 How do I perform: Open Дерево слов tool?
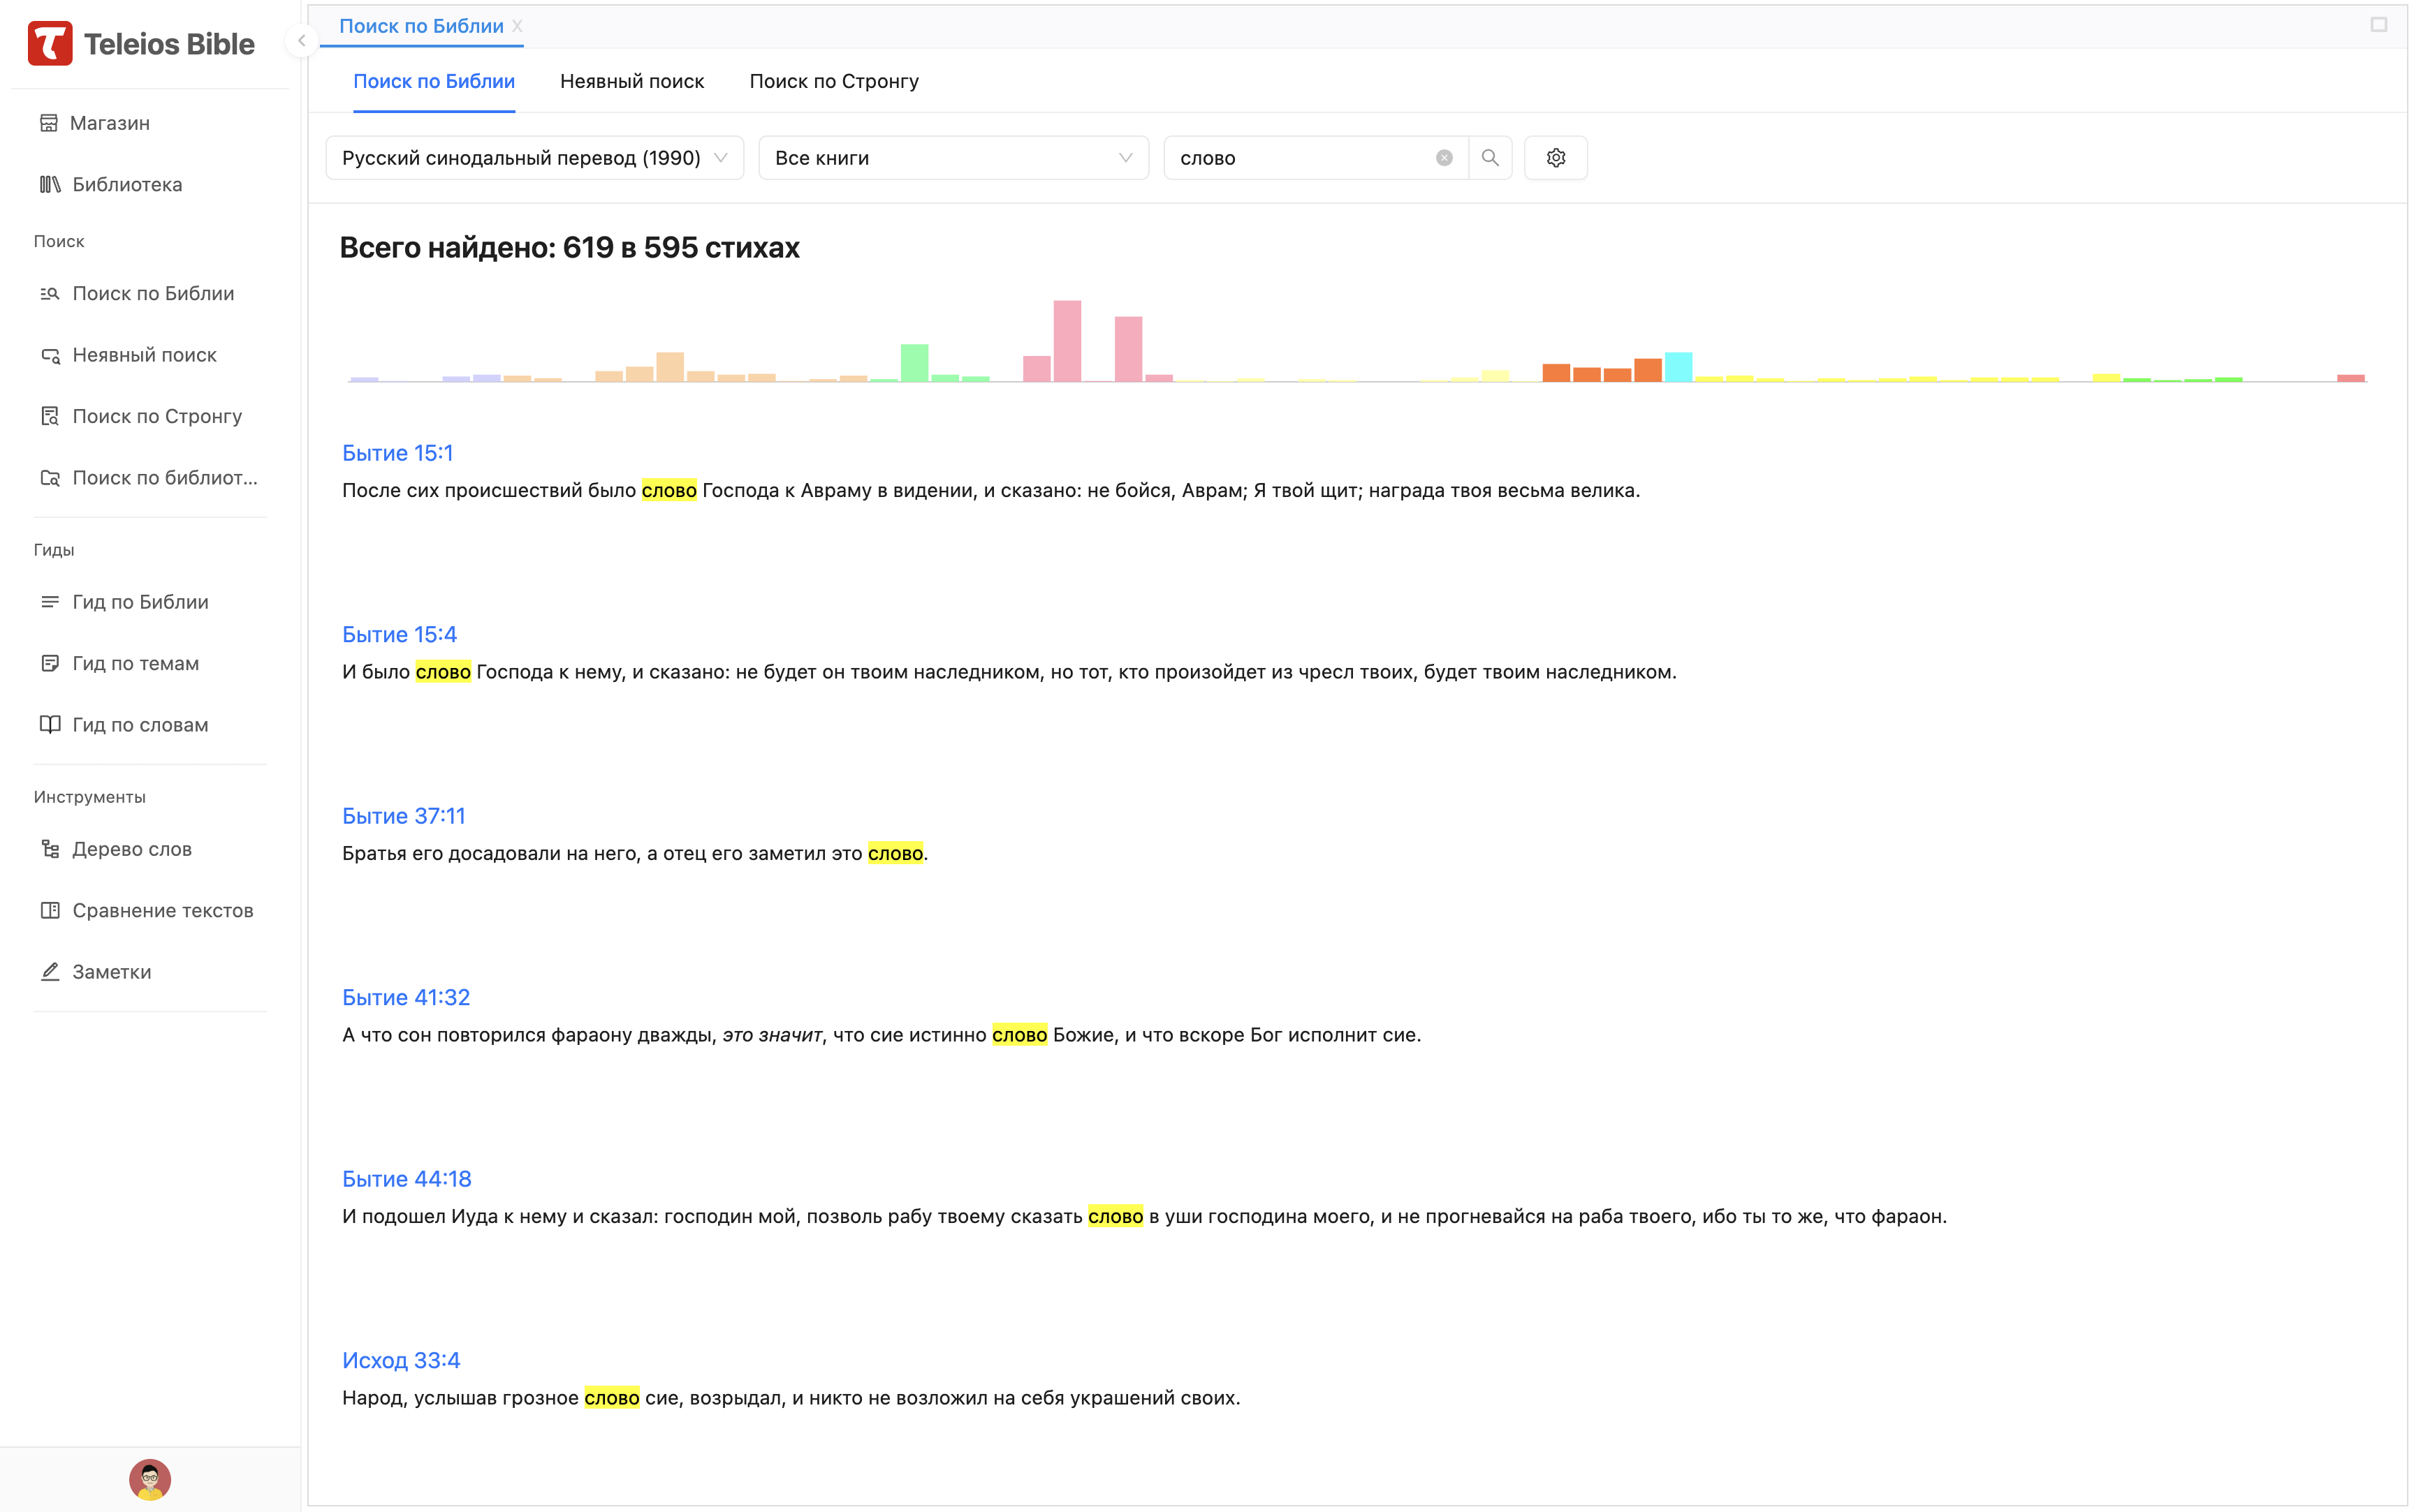point(131,849)
